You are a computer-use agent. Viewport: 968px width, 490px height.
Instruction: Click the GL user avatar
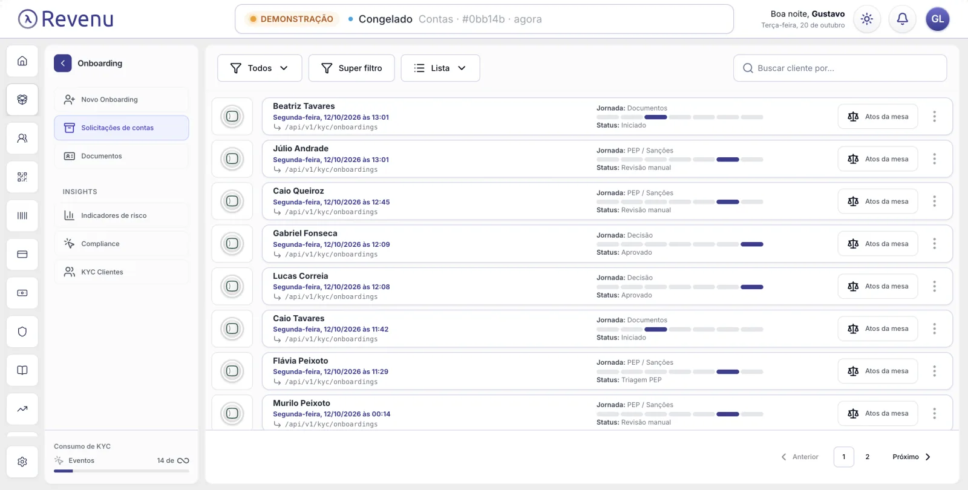coord(938,19)
